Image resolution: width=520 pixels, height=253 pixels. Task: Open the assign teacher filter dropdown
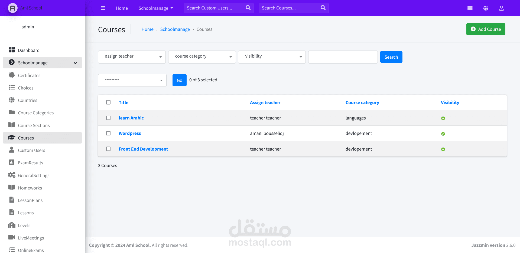pyautogui.click(x=132, y=57)
